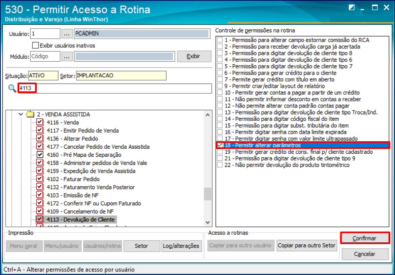
Task: Click the Setor field showing IMPLANTACAO
Action: click(121, 75)
